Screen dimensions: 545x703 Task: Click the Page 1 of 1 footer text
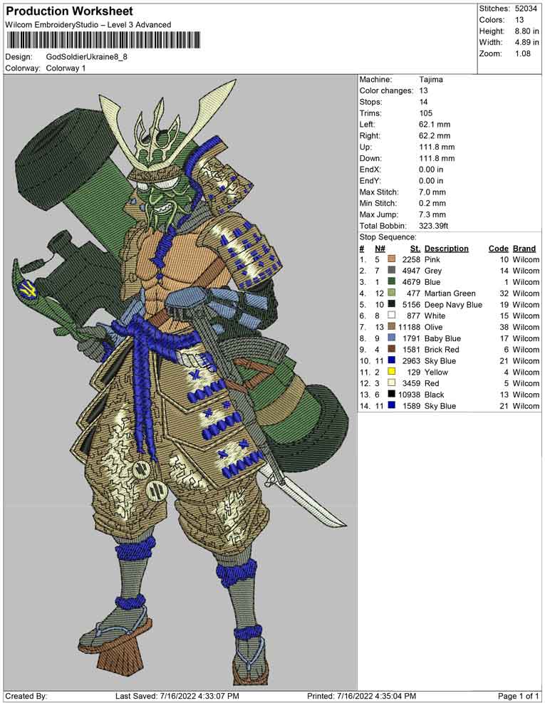518,696
